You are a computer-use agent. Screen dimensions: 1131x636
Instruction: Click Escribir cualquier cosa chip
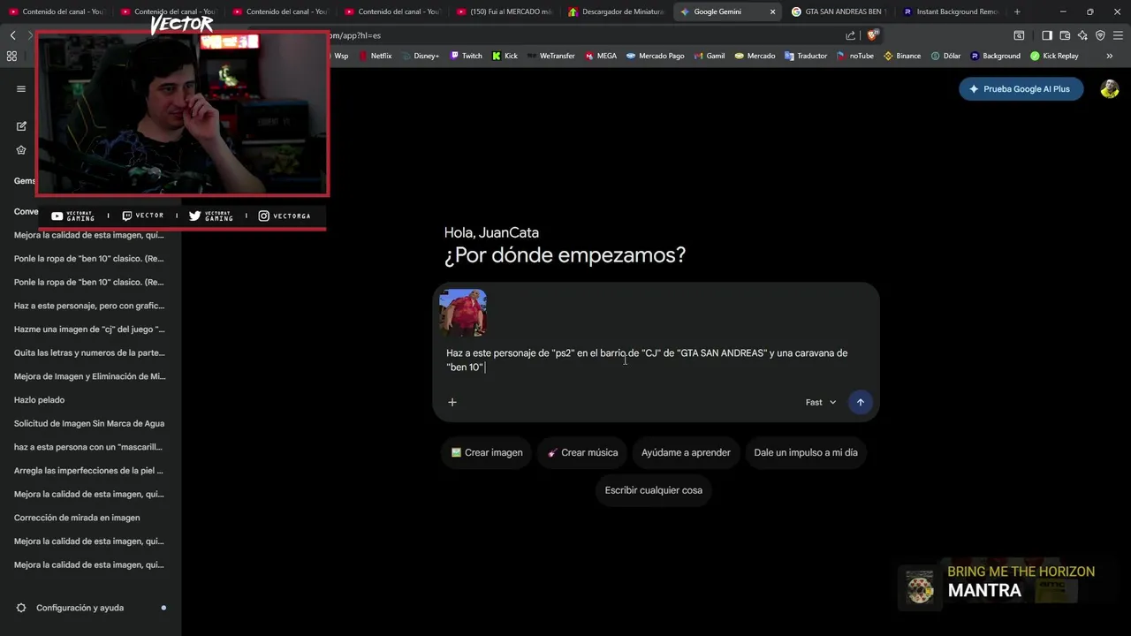pyautogui.click(x=654, y=490)
